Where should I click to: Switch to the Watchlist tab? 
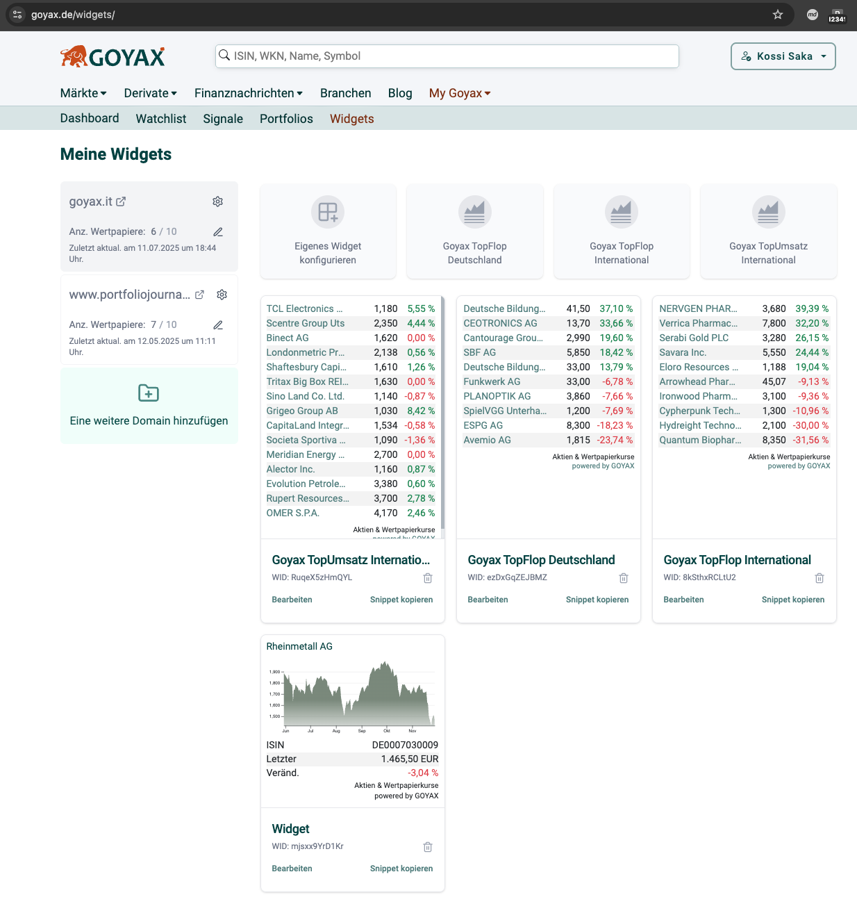click(160, 118)
